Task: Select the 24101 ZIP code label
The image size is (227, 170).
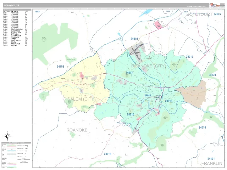Action: (211, 159)
